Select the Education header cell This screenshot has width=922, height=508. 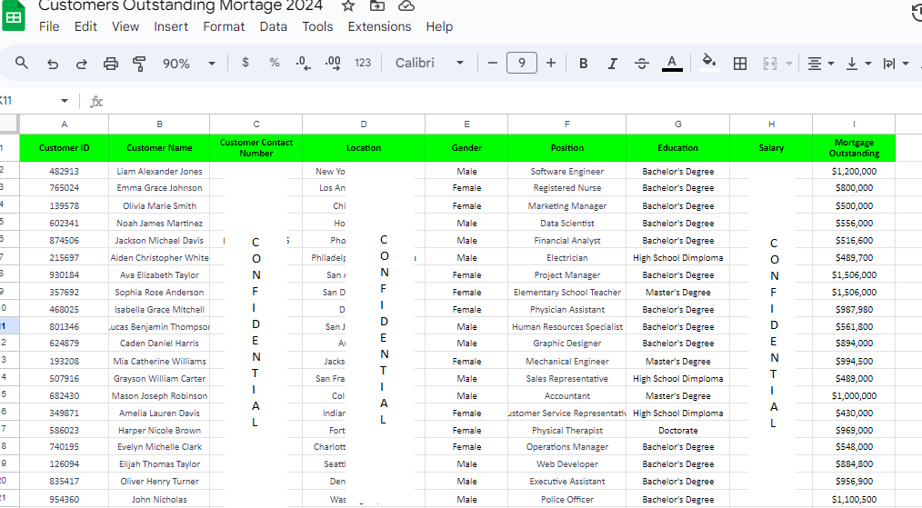pyautogui.click(x=678, y=148)
